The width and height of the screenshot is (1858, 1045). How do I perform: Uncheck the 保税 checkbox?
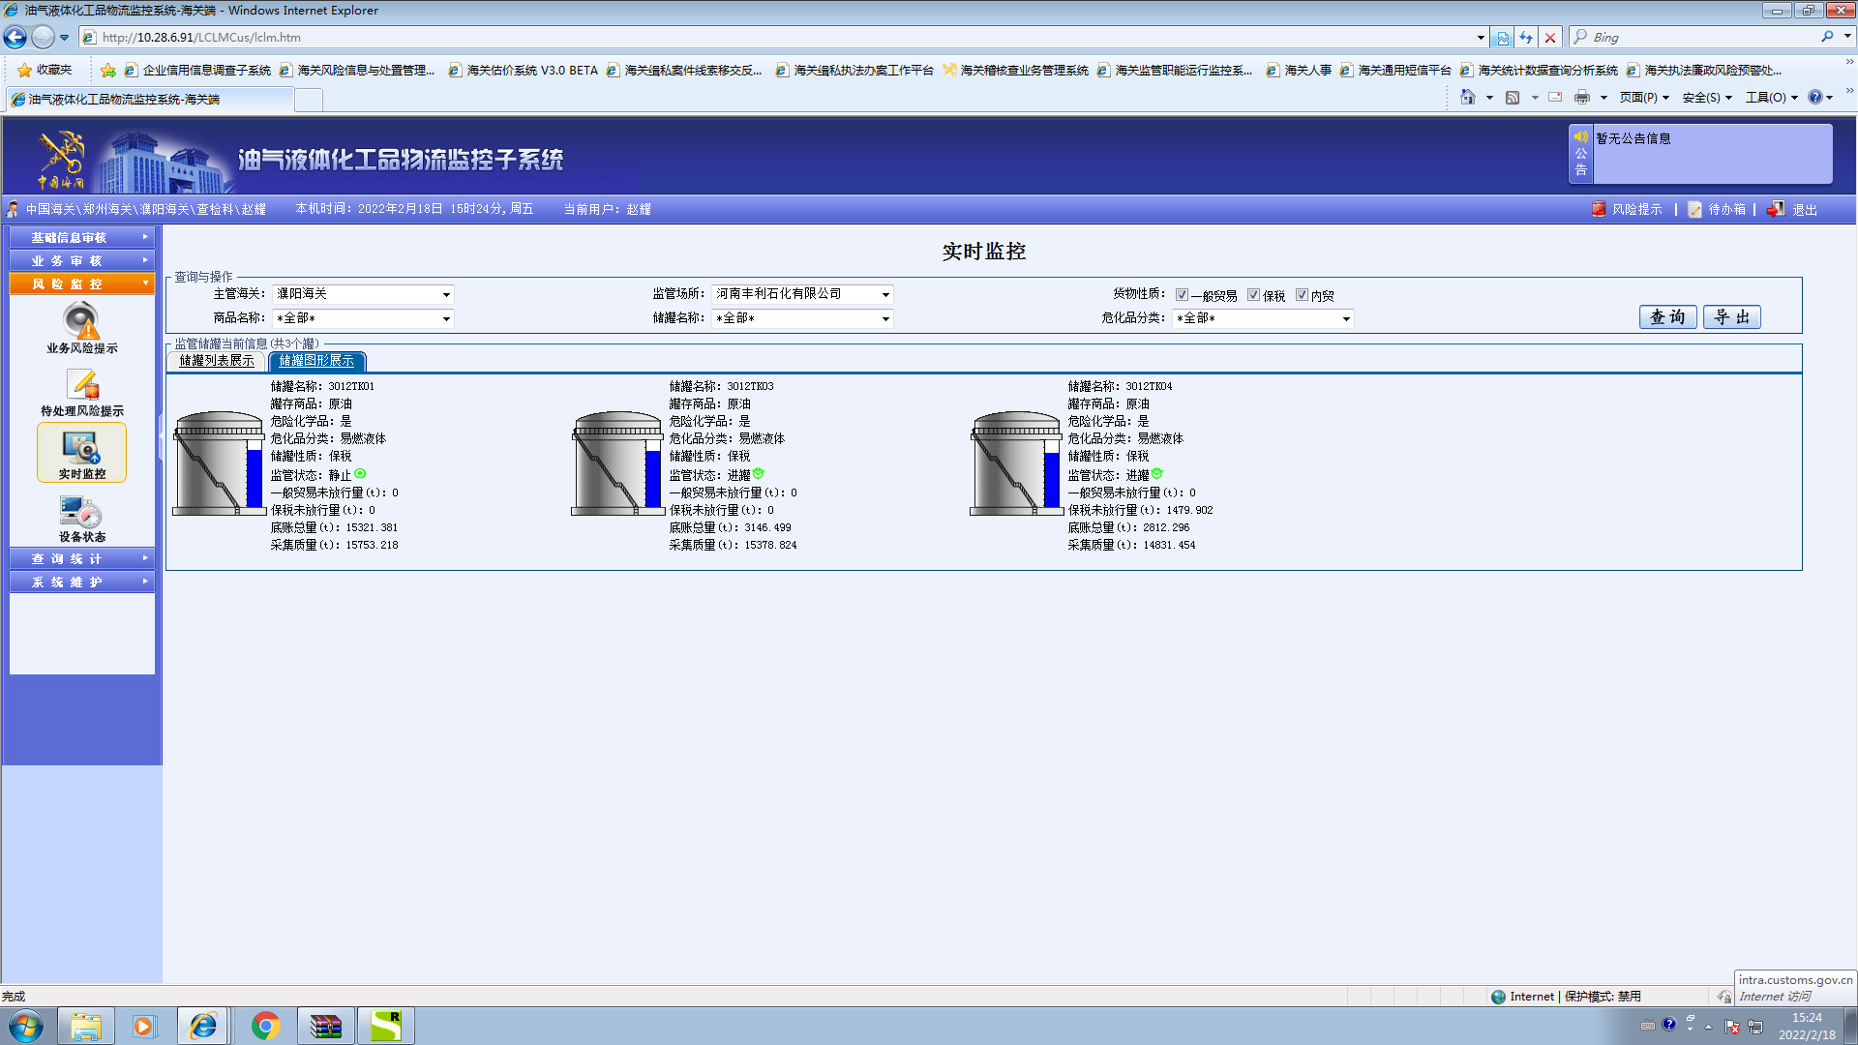(1253, 295)
